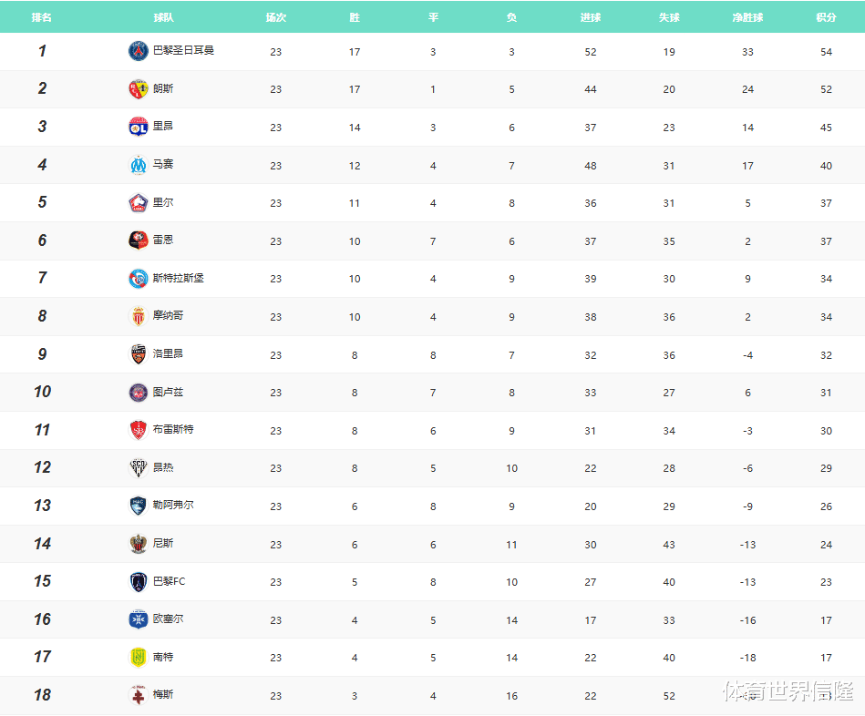Screen dimensions: 865x716
Task: Click the 排名 ranking column header
Action: tap(42, 17)
